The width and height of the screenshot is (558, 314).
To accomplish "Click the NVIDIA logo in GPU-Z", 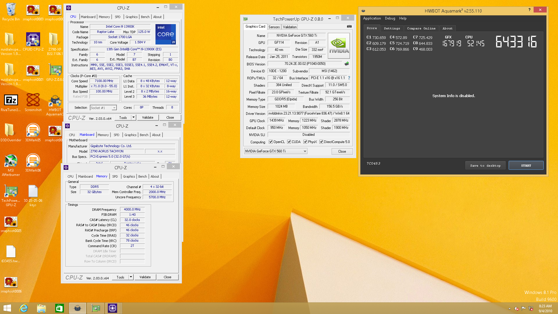I will point(339,46).
